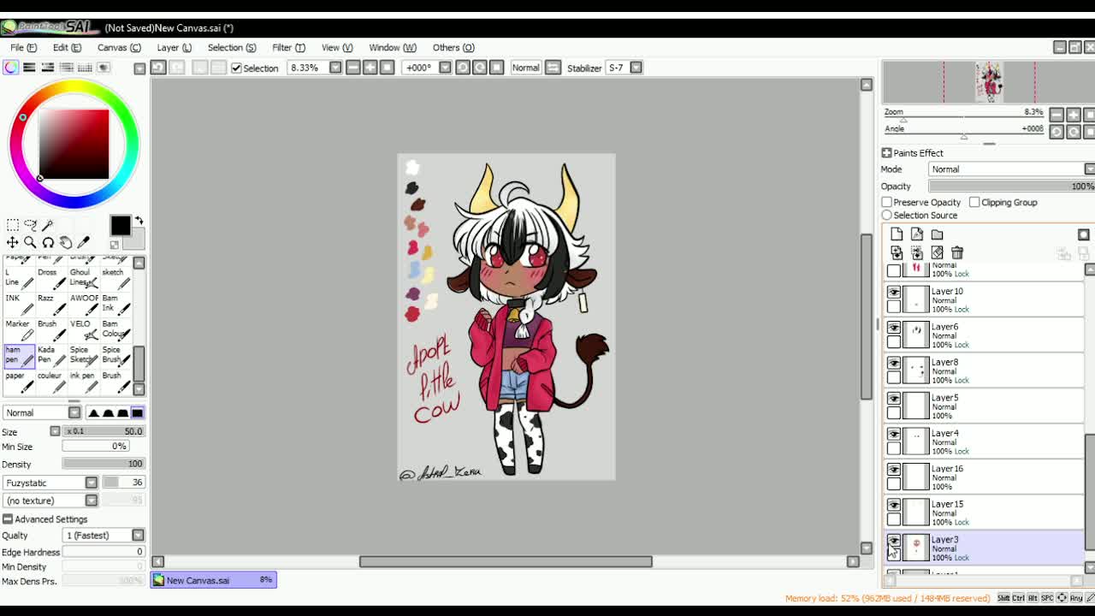
Task: Open the Selection menu
Action: pyautogui.click(x=232, y=48)
